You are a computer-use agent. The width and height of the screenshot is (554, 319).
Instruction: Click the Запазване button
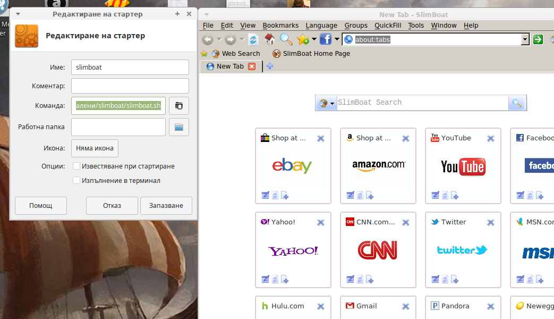pyautogui.click(x=166, y=205)
